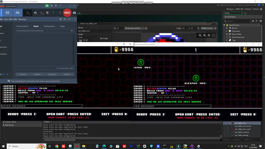Add a new panel tab next to Assets
Viewport: 265px width, 149px height.
[246, 13]
